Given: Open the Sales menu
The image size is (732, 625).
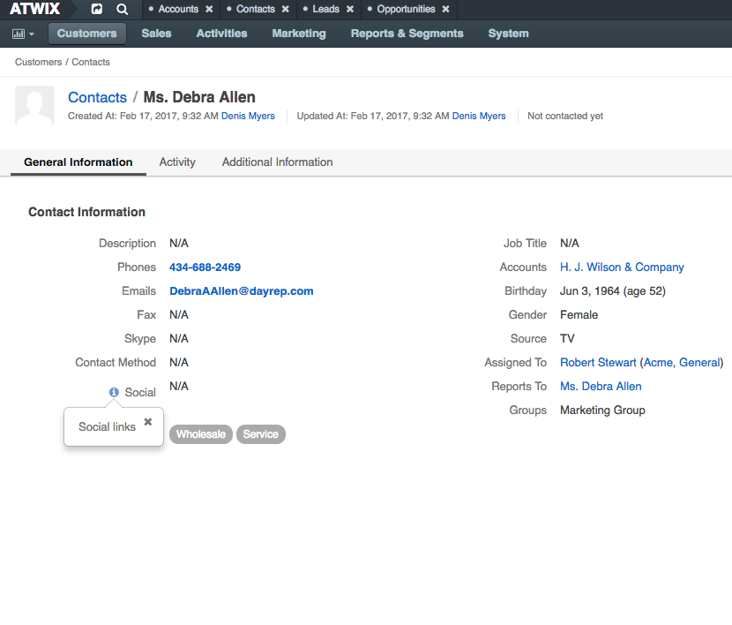Looking at the screenshot, I should [156, 34].
